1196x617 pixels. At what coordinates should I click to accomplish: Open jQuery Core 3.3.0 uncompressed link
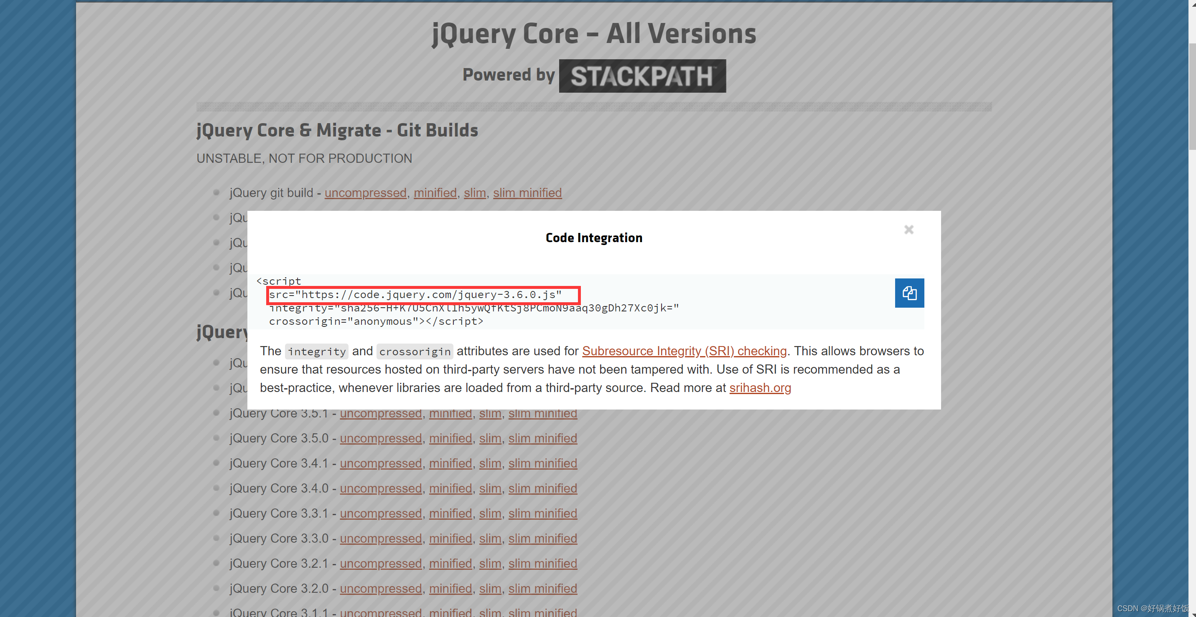coord(380,538)
